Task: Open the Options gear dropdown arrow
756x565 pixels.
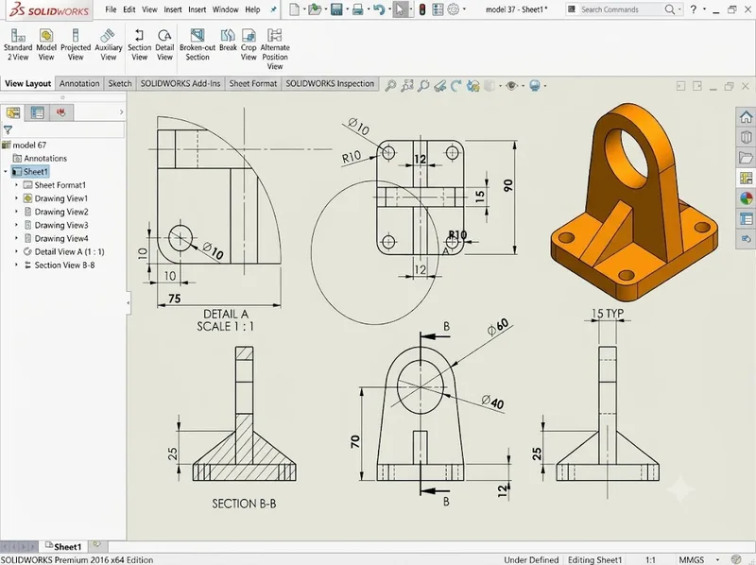Action: coord(464,9)
